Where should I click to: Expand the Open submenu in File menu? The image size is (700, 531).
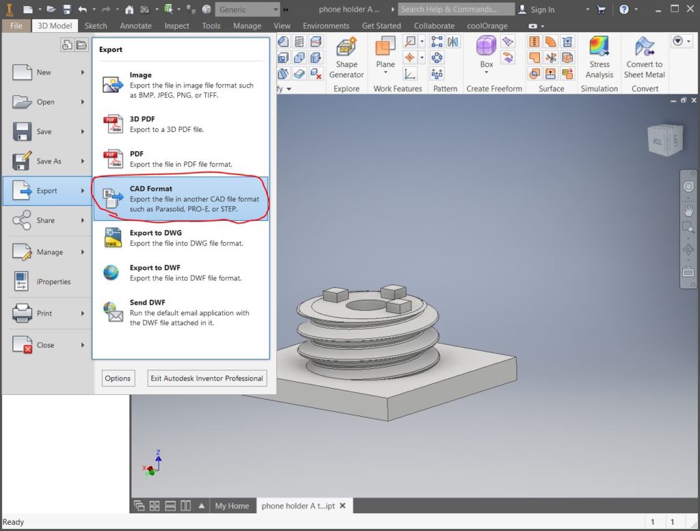pyautogui.click(x=48, y=102)
